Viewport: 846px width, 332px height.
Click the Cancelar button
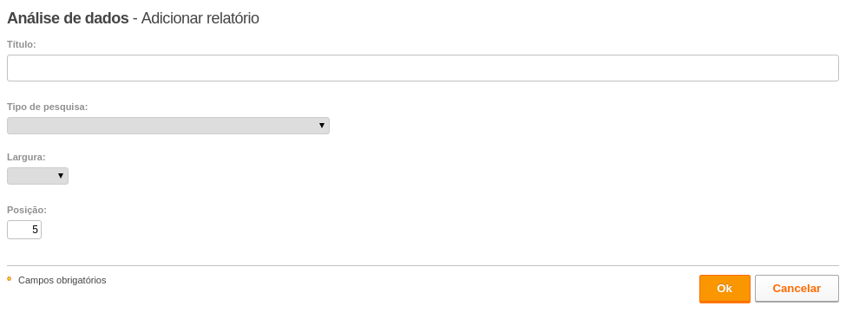797,289
